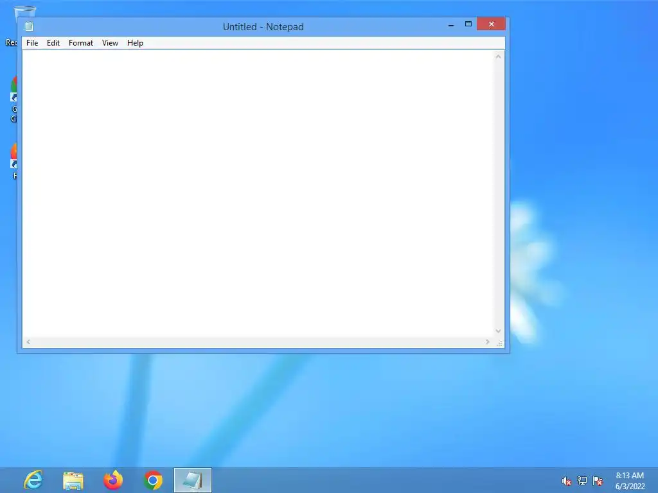Minimize the Notepad window
The width and height of the screenshot is (658, 493).
[451, 25]
